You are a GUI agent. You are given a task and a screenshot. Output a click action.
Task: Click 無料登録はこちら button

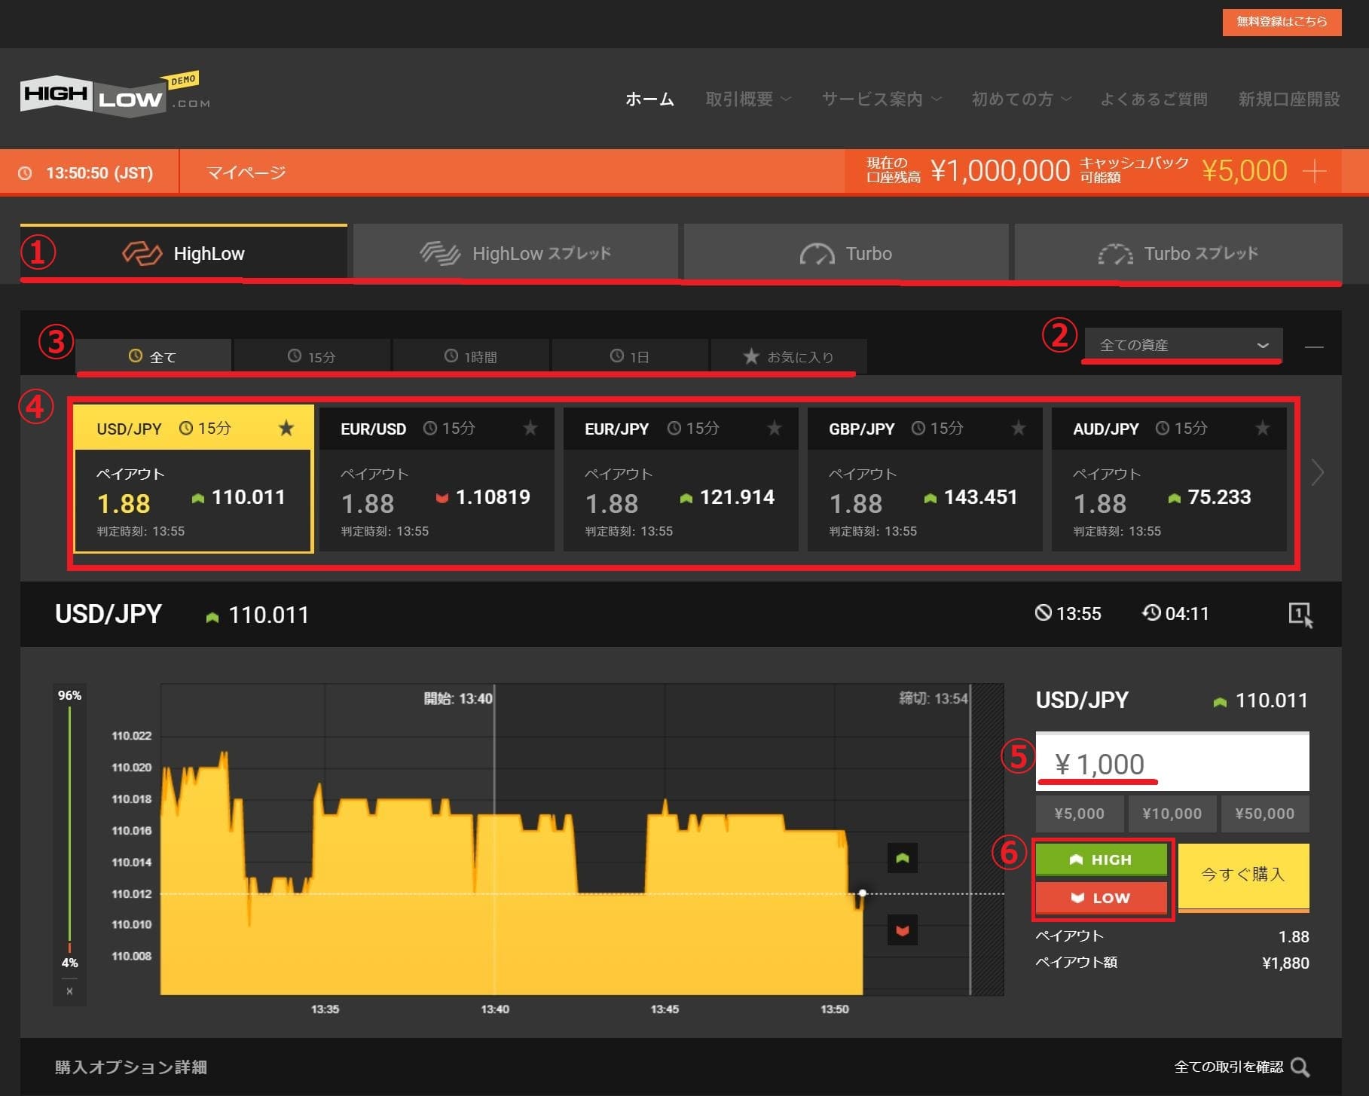click(x=1282, y=21)
